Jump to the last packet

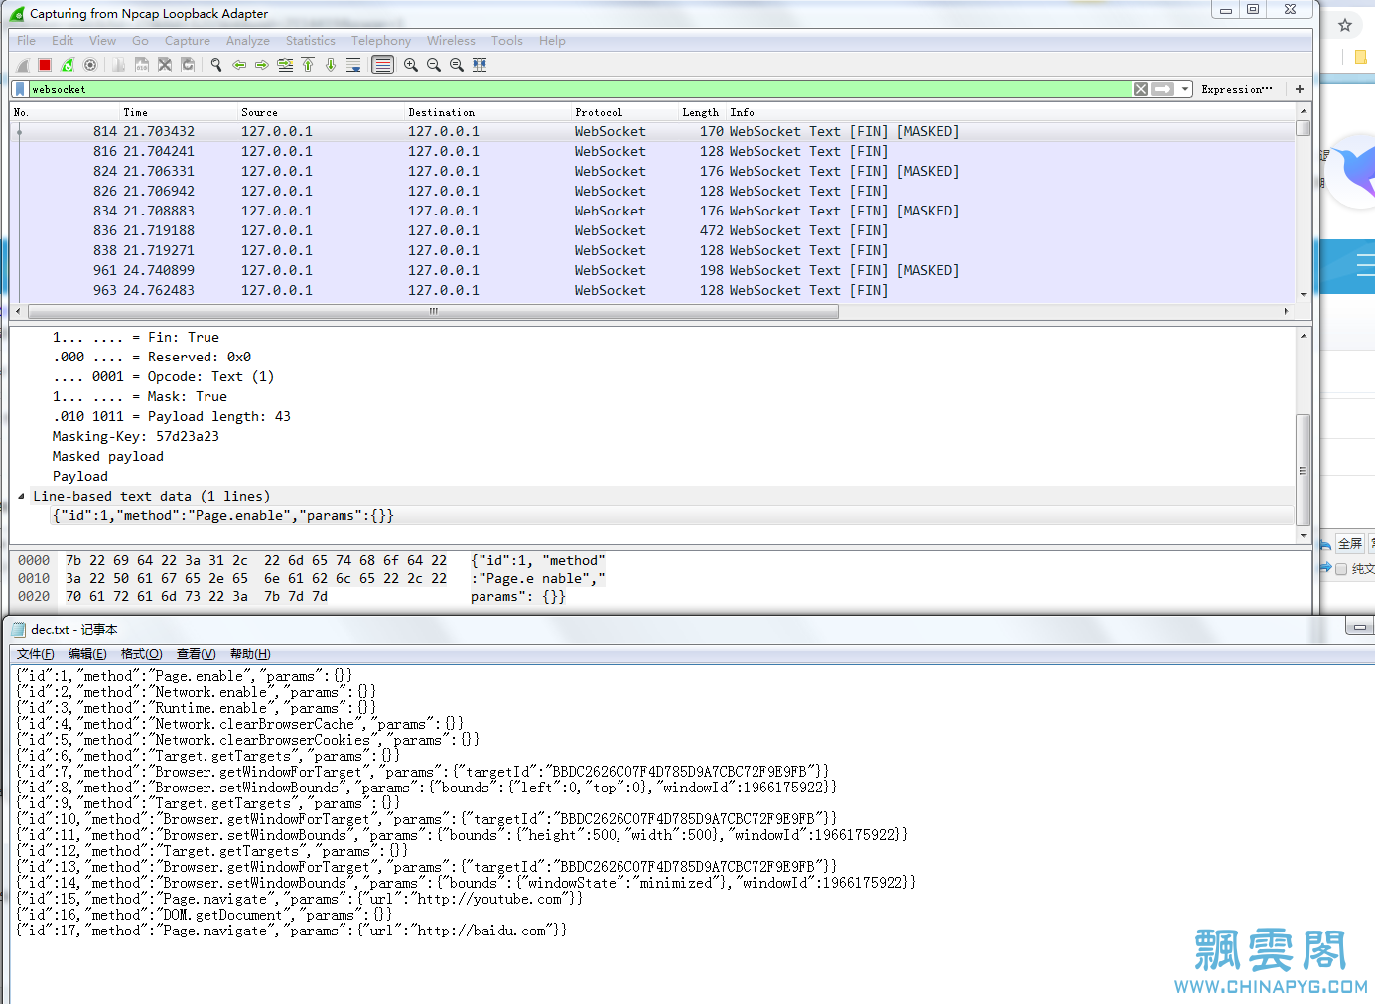click(331, 65)
